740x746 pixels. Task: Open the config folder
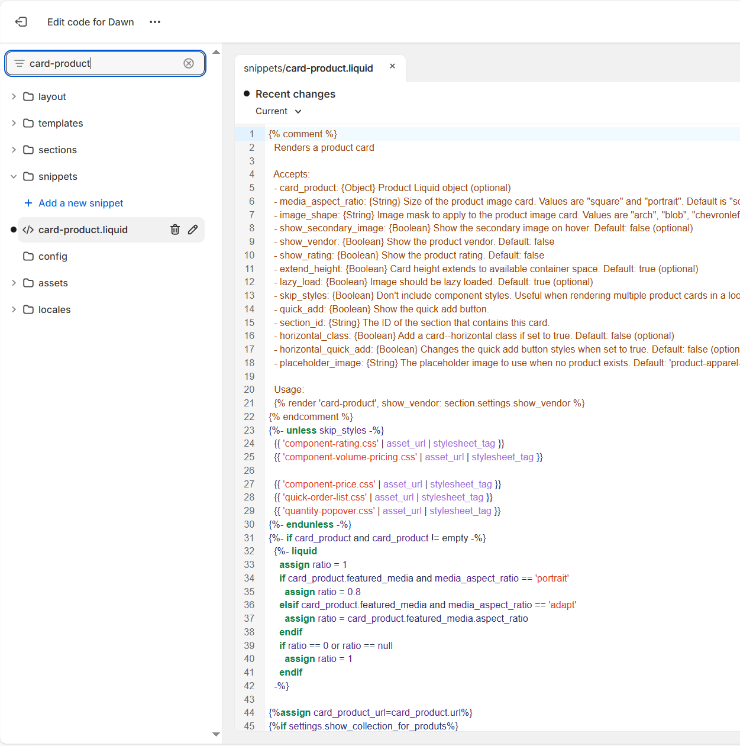pyautogui.click(x=53, y=256)
